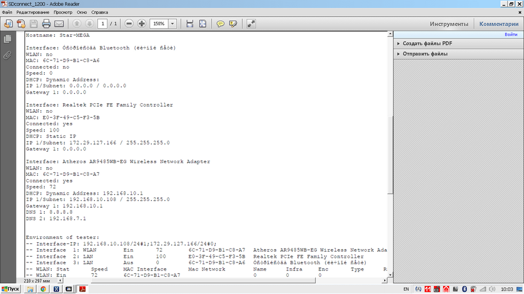Viewport: 524px width, 294px height.
Task: Click the "DNS 1: 8.8.8.8" line
Action: (49, 212)
